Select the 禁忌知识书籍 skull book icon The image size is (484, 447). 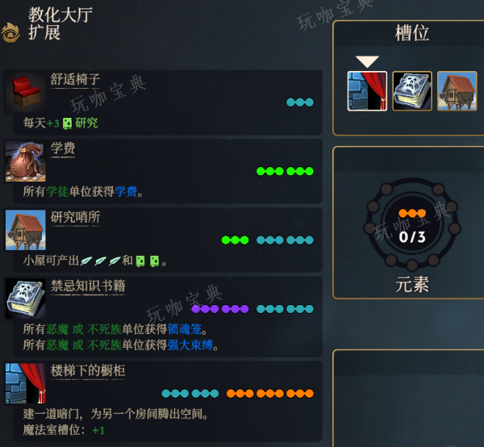coord(26,299)
